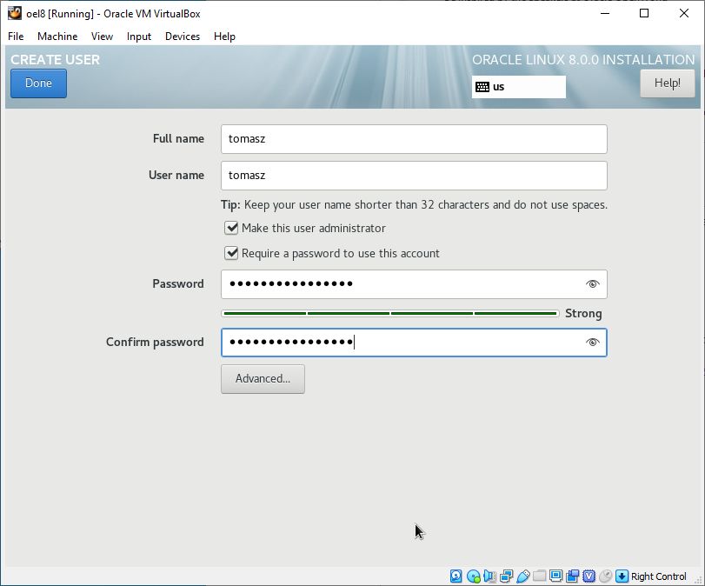
Task: Click the host key arrow icon
Action: click(622, 576)
